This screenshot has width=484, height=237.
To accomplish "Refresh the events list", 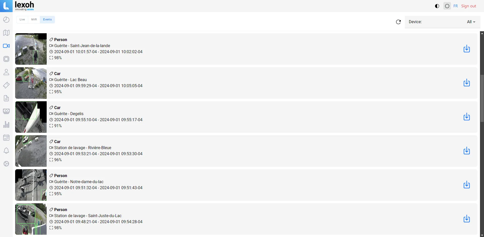I will [x=398, y=22].
